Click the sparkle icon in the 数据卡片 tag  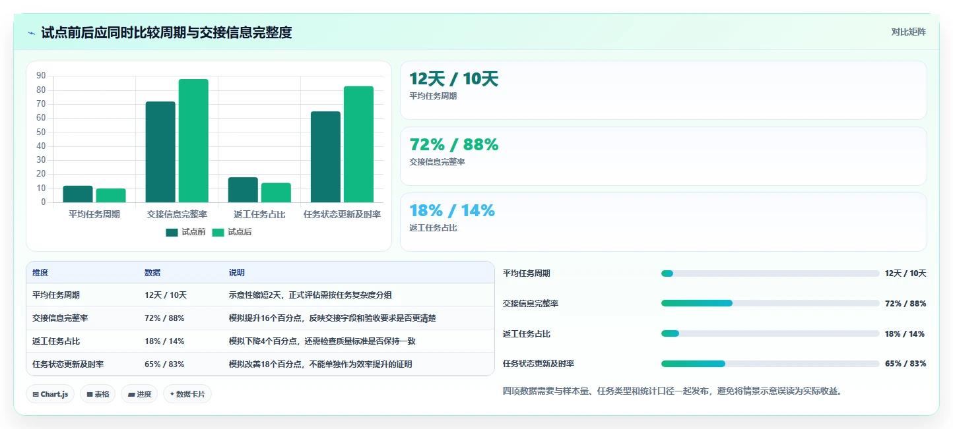(x=172, y=394)
